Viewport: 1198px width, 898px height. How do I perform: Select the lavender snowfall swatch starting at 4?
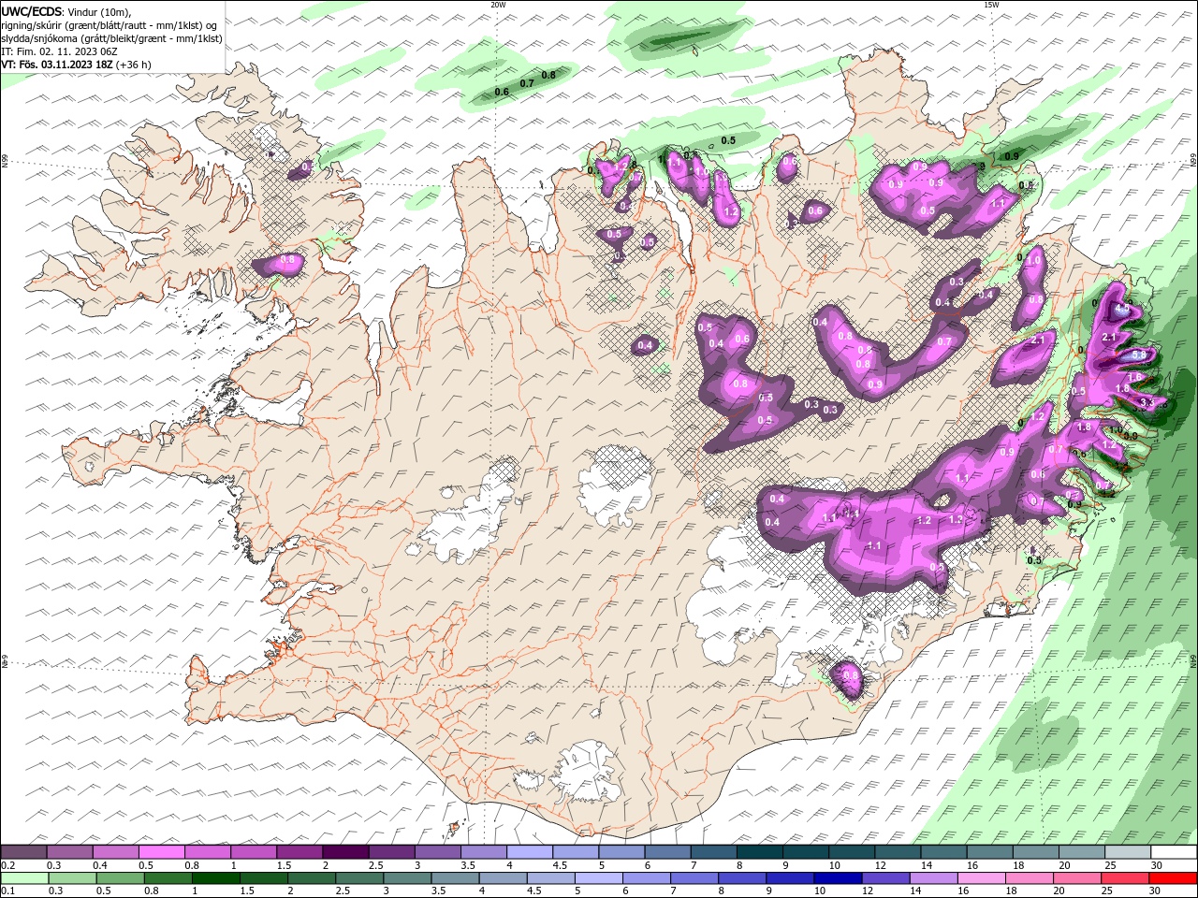click(x=530, y=852)
